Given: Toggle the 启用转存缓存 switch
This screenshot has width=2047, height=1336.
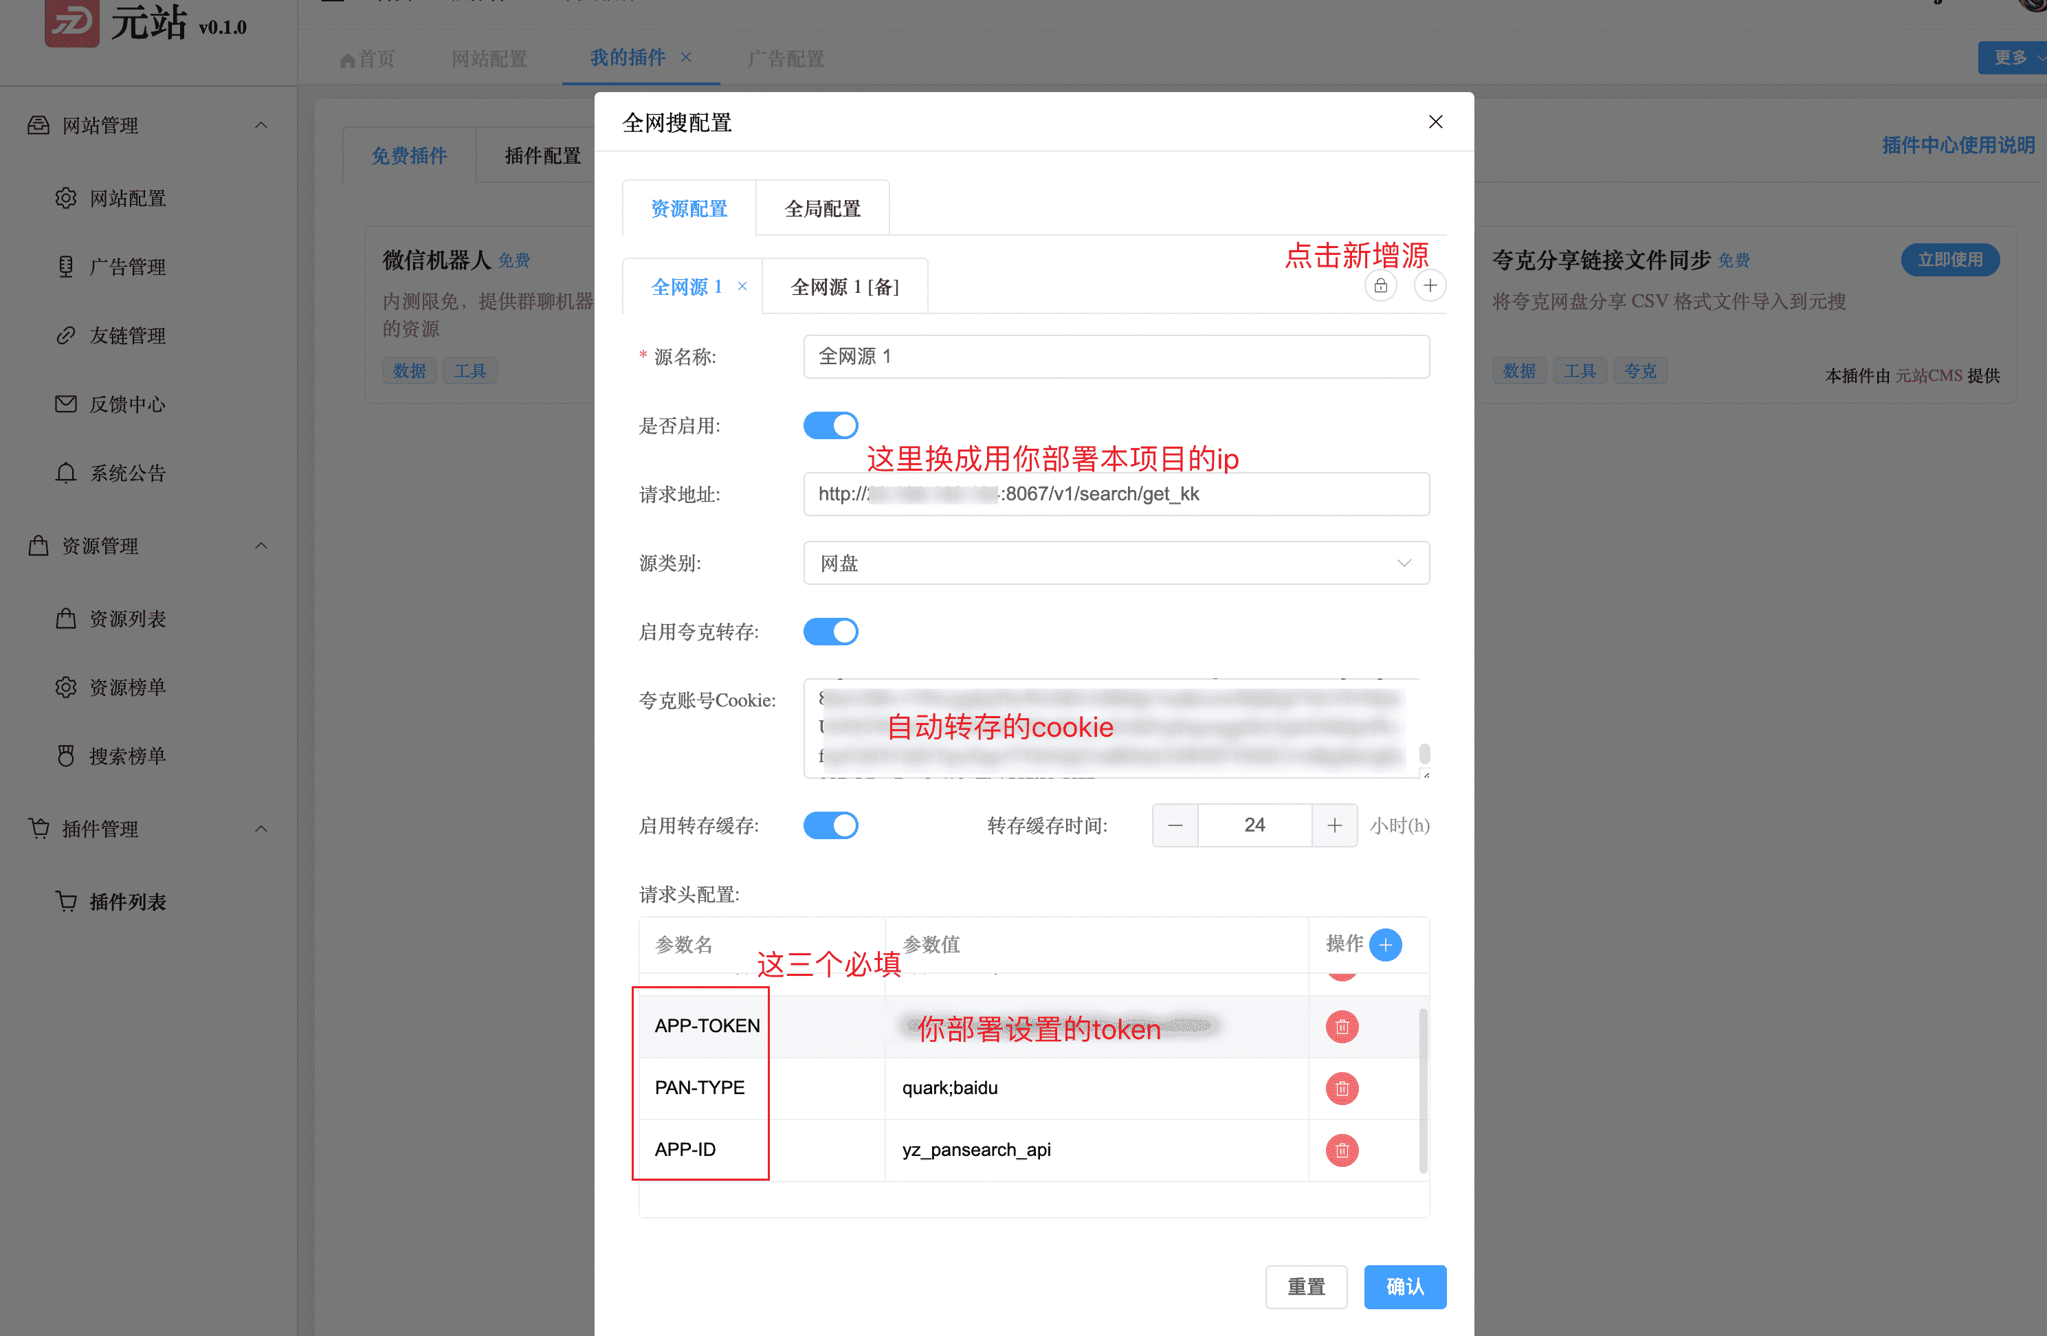Looking at the screenshot, I should coord(830,825).
